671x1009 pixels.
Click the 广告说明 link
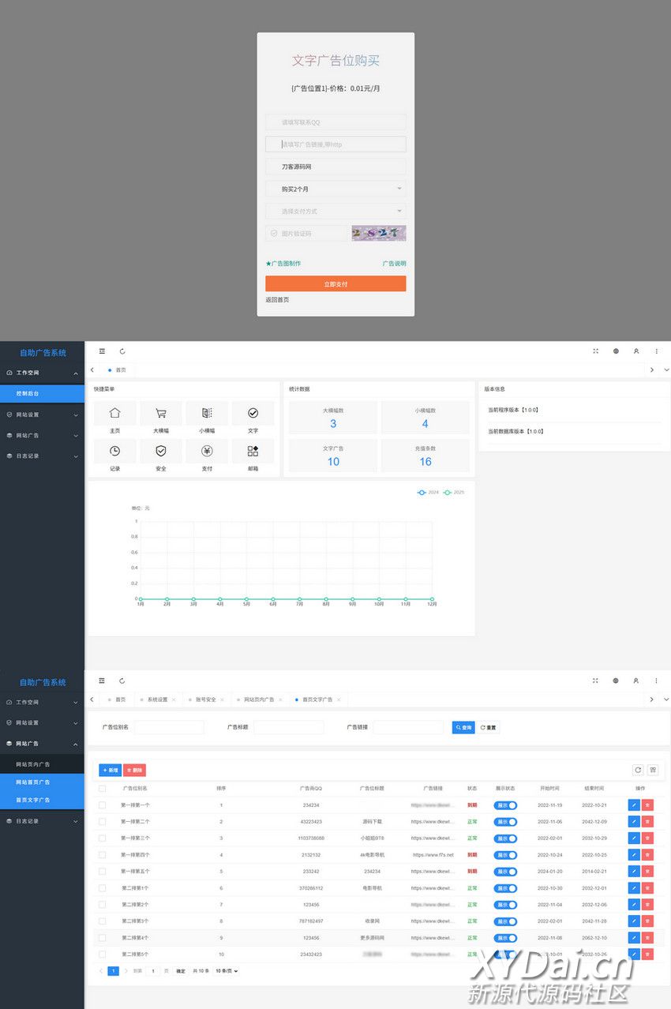[x=394, y=264]
